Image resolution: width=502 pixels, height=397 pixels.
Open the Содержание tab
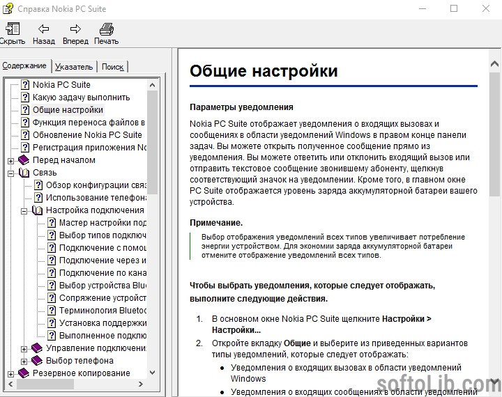24,65
